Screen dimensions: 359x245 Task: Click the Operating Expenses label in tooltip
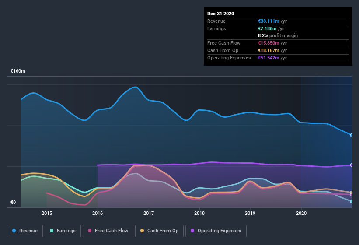click(x=229, y=58)
